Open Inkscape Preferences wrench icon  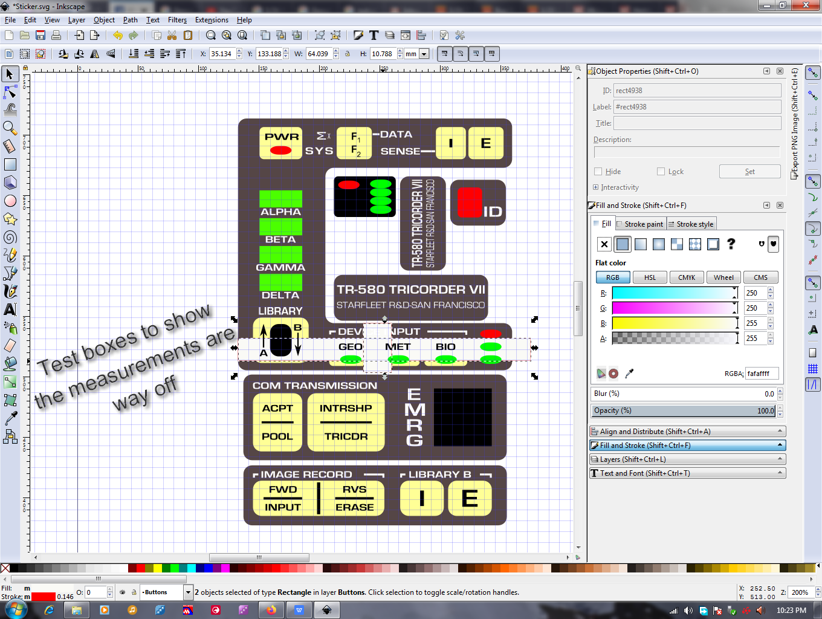coord(460,35)
